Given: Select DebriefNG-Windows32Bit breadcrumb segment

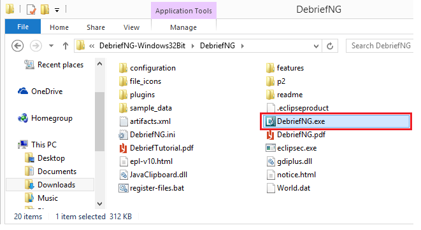Looking at the screenshot, I should click(142, 46).
